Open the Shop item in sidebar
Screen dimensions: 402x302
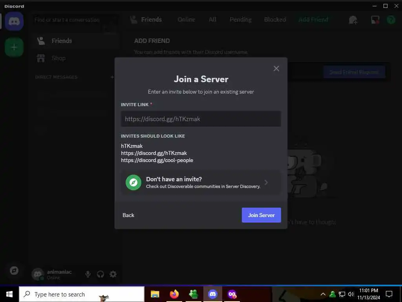point(76,58)
